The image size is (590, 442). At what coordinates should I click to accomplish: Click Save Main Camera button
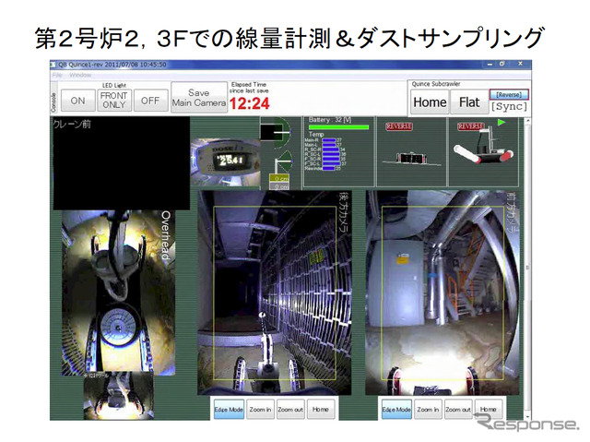[x=199, y=98]
